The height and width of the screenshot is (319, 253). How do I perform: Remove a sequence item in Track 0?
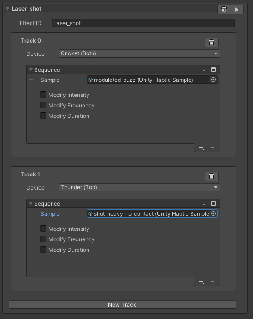tap(212, 147)
